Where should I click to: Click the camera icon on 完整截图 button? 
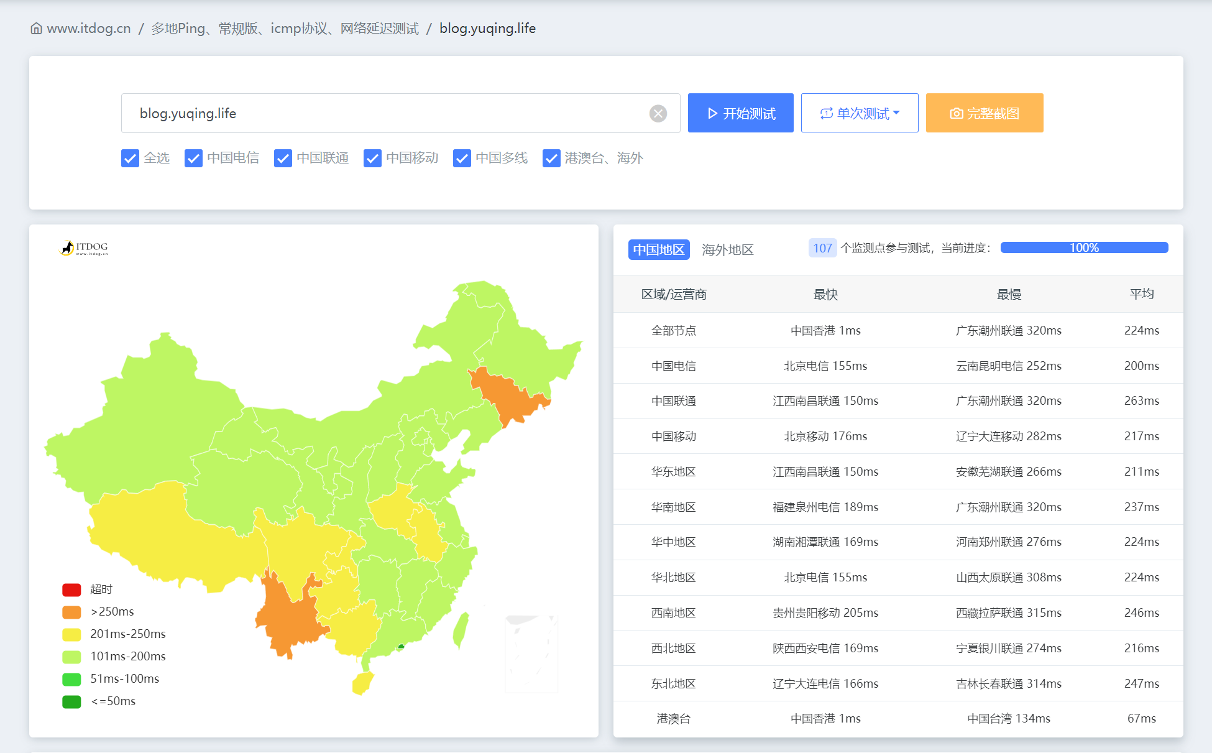(x=955, y=113)
